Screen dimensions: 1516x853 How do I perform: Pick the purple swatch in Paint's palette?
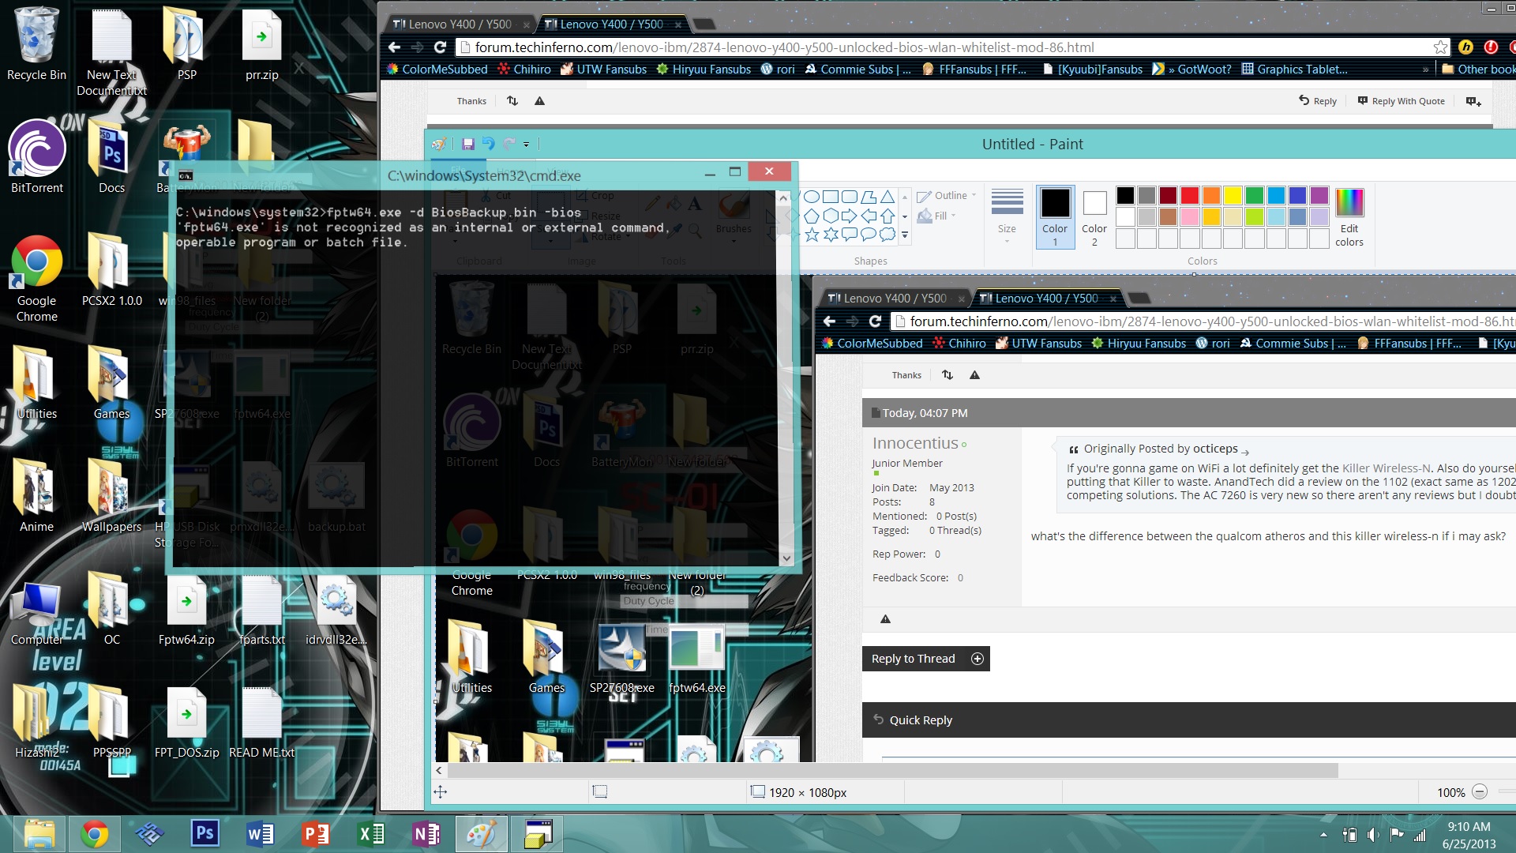[1319, 195]
